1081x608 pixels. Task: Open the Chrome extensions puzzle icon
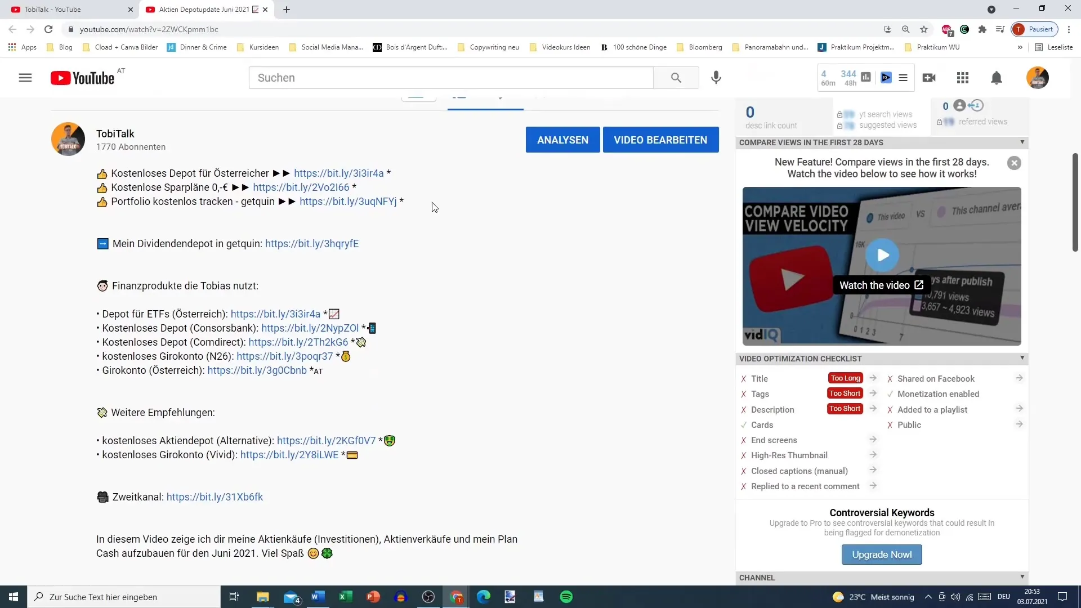click(x=982, y=29)
